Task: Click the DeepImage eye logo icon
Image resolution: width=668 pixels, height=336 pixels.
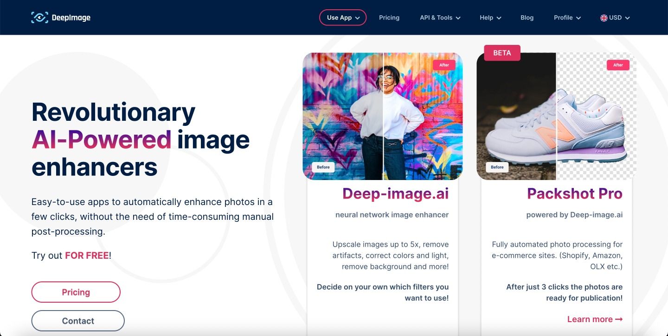Action: coord(39,18)
